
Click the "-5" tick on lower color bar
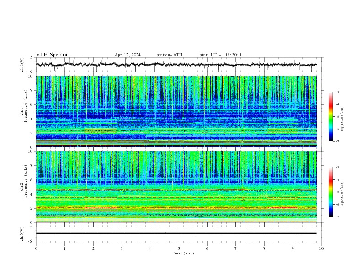[337, 192]
